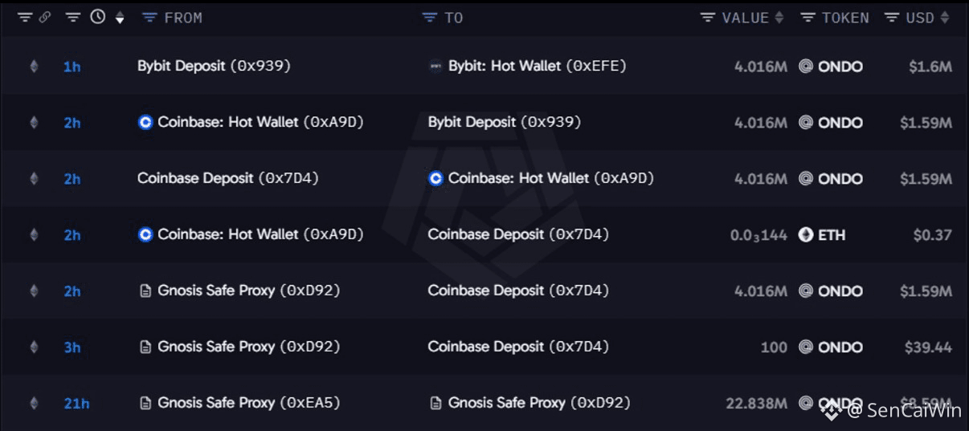The height and width of the screenshot is (431, 969).
Task: Click the clock time filter icon
Action: coord(98,17)
